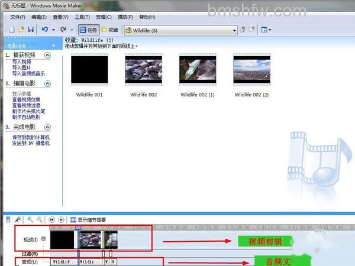Open the undo history dropdown arrow
The height and width of the screenshot is (266, 355).
pyautogui.click(x=53, y=30)
